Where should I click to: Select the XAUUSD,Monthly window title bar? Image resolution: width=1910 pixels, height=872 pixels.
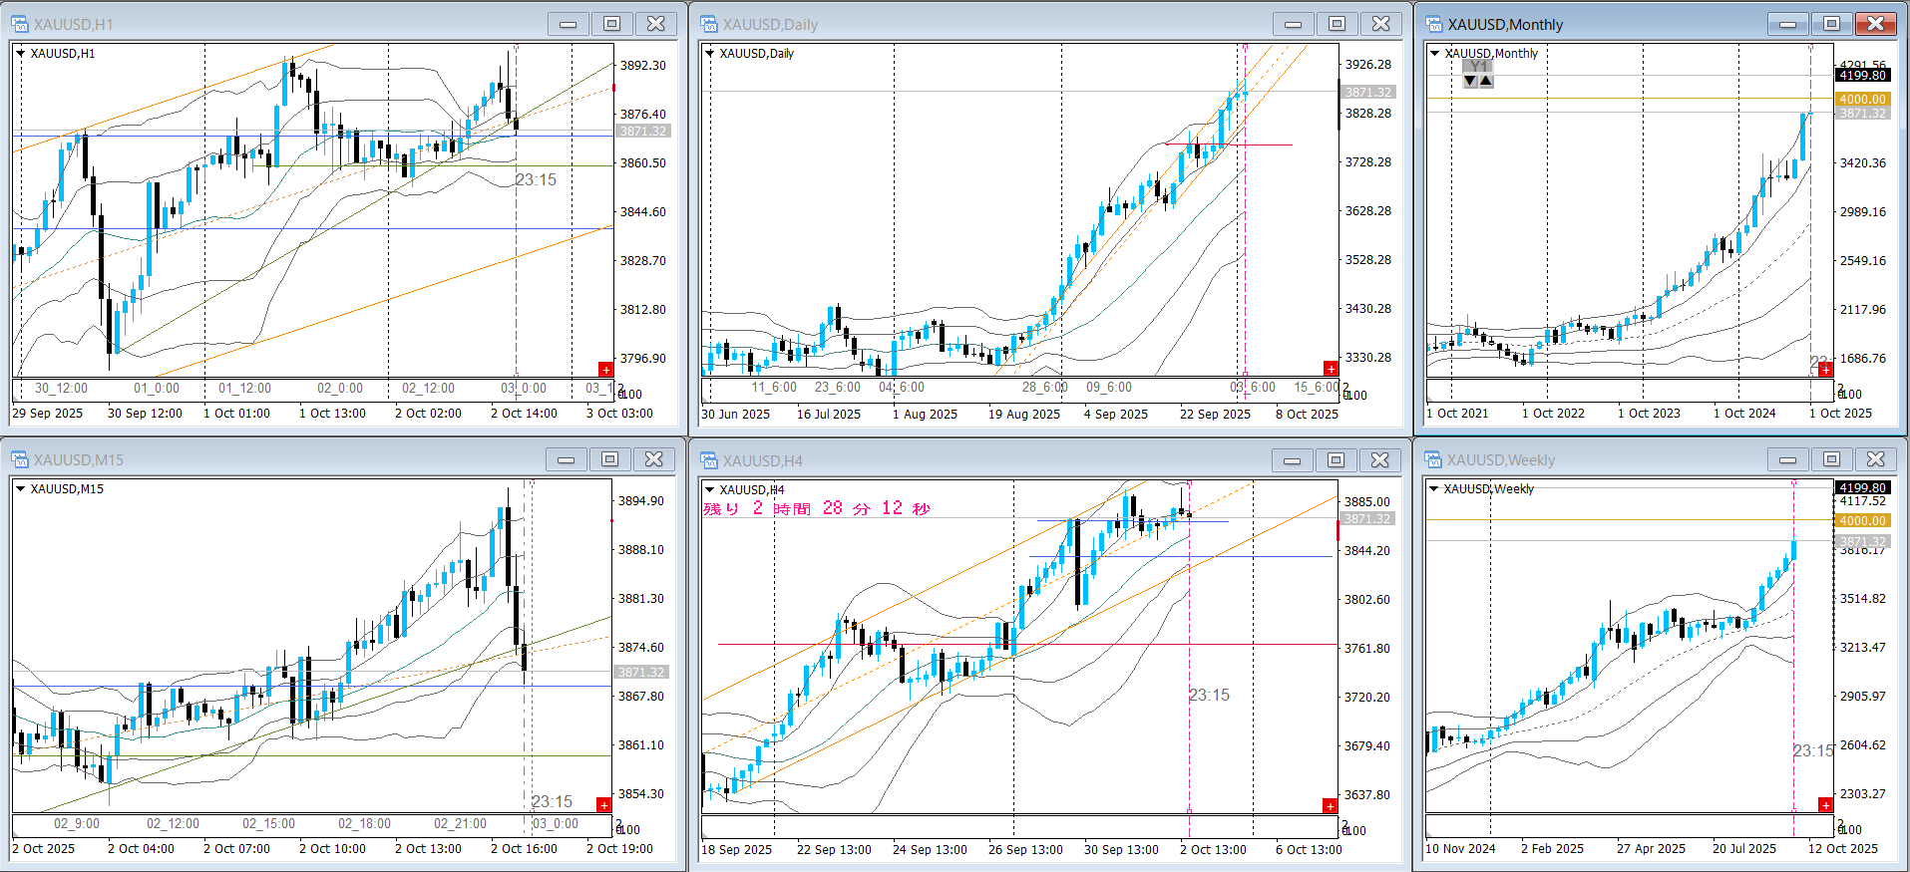[x=1596, y=24]
